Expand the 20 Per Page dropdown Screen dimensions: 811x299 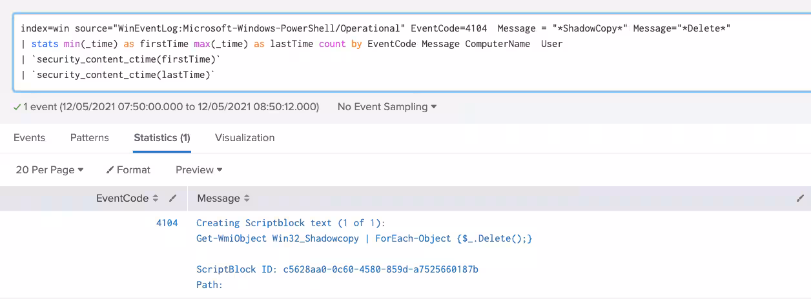pos(50,170)
